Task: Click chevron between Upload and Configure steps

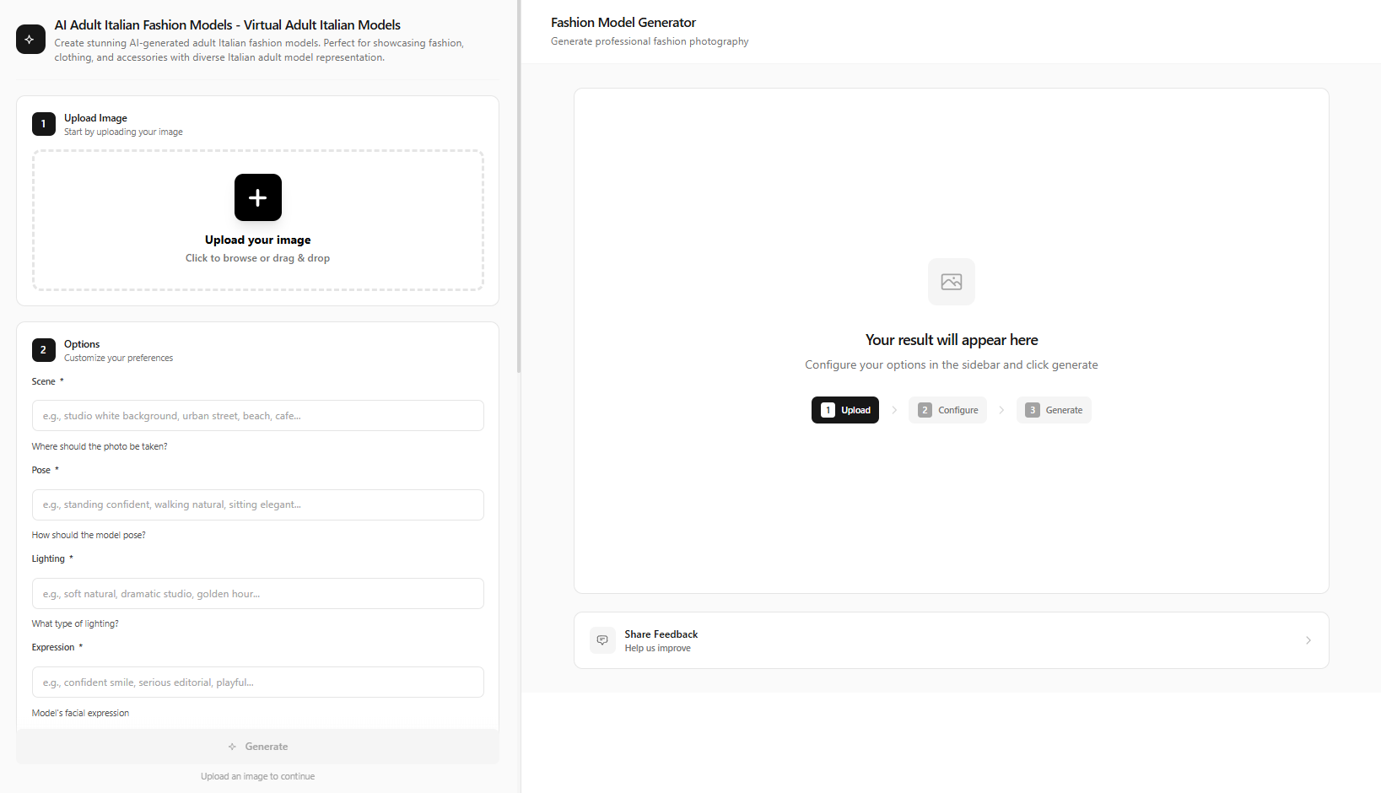Action: tap(894, 410)
